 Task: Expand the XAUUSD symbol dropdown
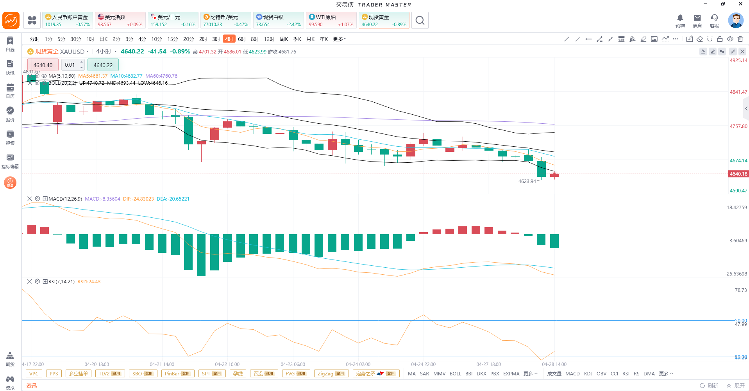click(88, 52)
